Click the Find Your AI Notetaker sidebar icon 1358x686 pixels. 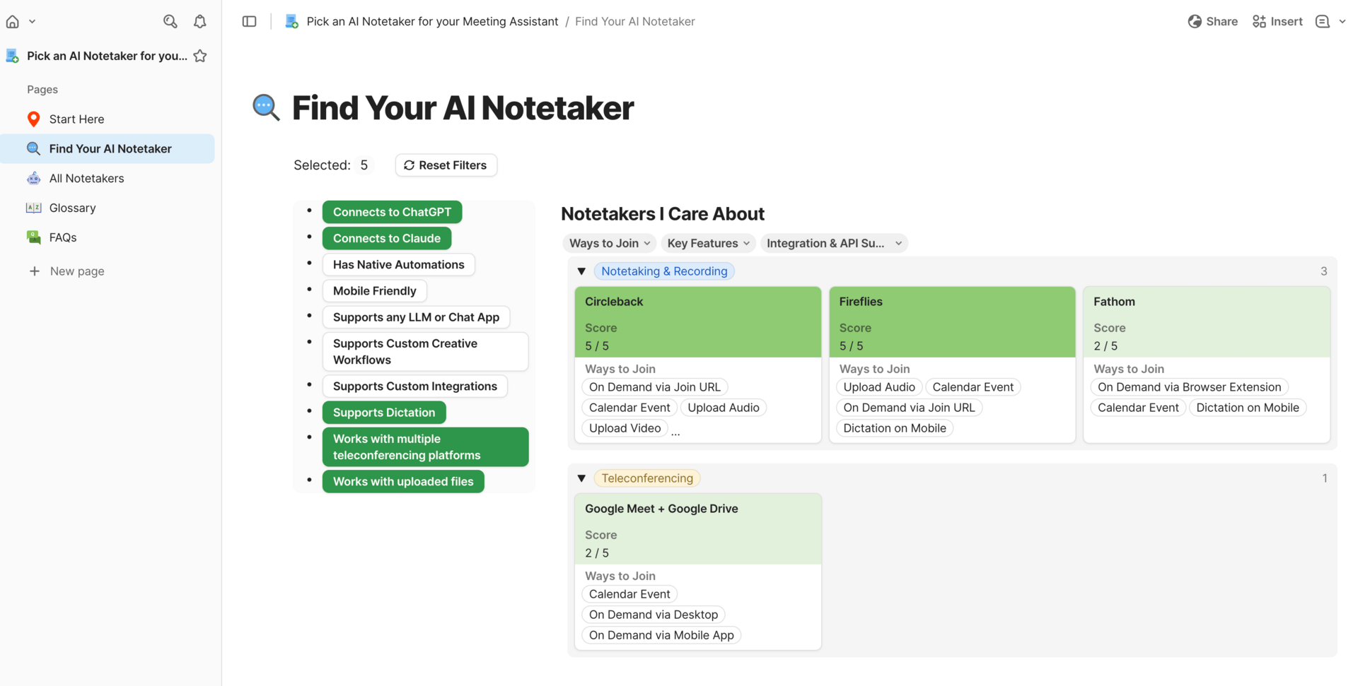pos(33,149)
